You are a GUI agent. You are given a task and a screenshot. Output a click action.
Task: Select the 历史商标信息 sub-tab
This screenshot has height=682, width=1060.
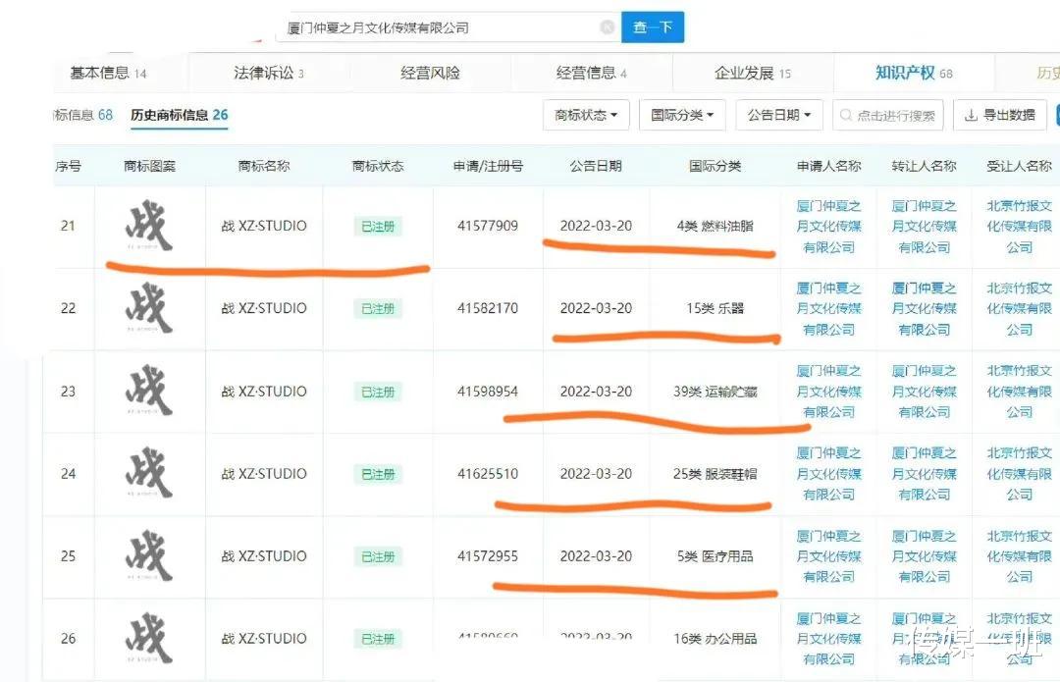click(x=167, y=115)
